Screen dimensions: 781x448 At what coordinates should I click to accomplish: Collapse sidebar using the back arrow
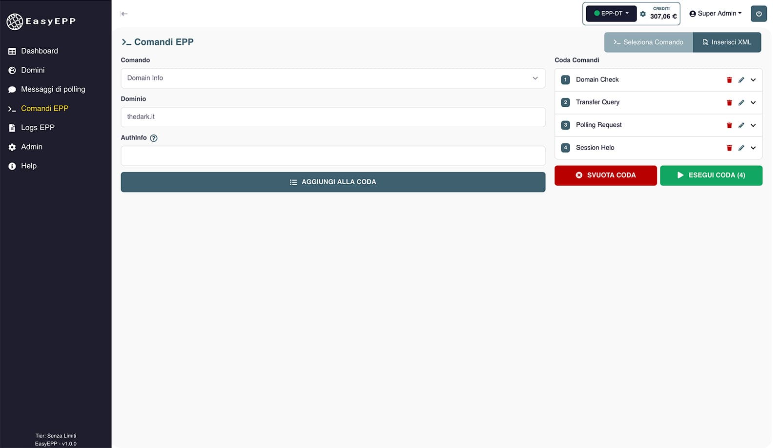tap(124, 14)
